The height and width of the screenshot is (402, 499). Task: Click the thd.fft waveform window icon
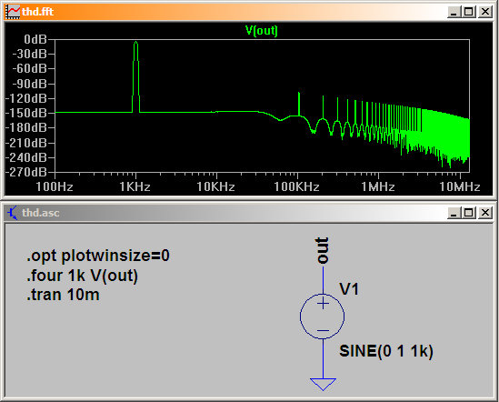(13, 12)
